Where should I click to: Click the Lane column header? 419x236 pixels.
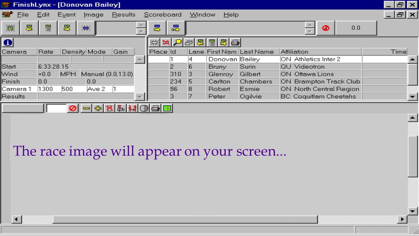tap(197, 52)
